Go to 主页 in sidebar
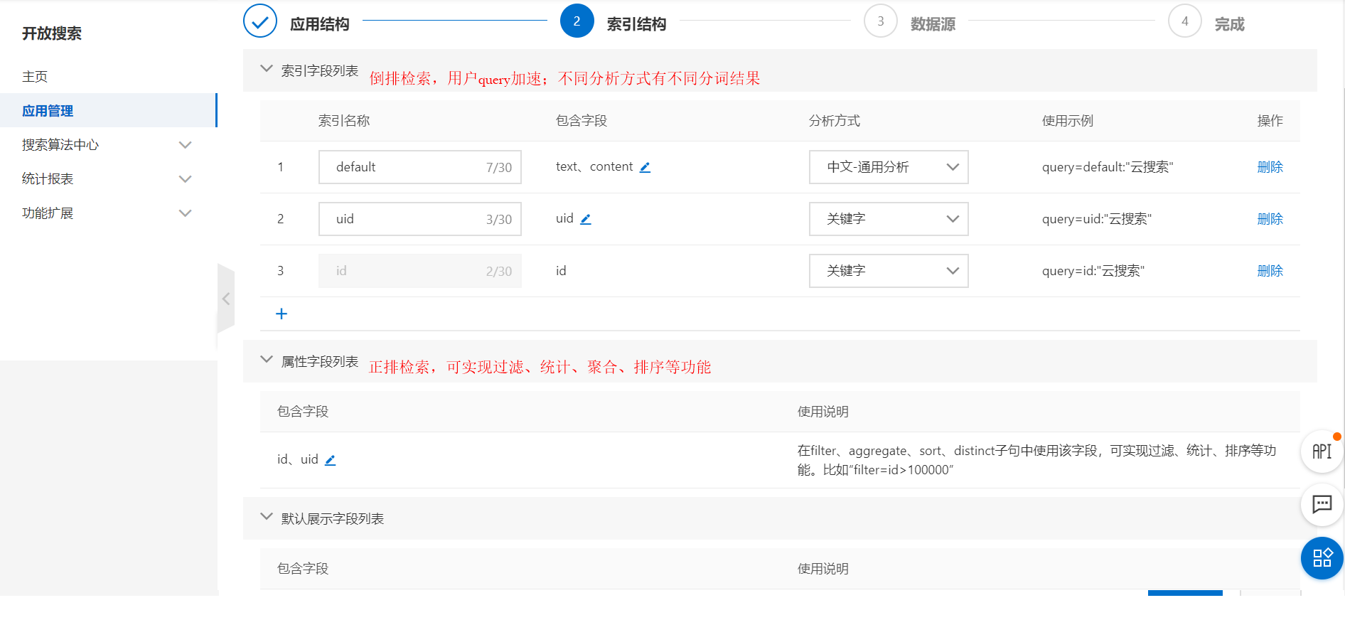 click(x=35, y=77)
